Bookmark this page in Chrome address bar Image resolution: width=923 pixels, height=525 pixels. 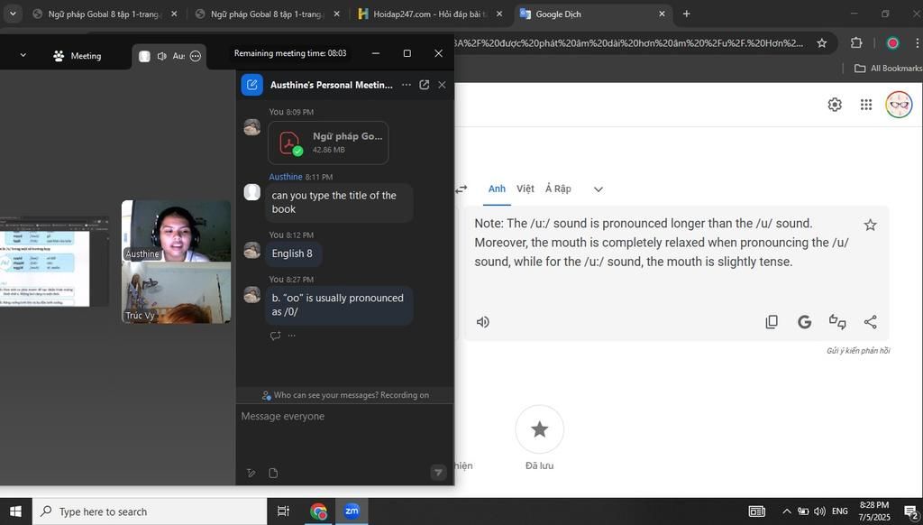[821, 43]
